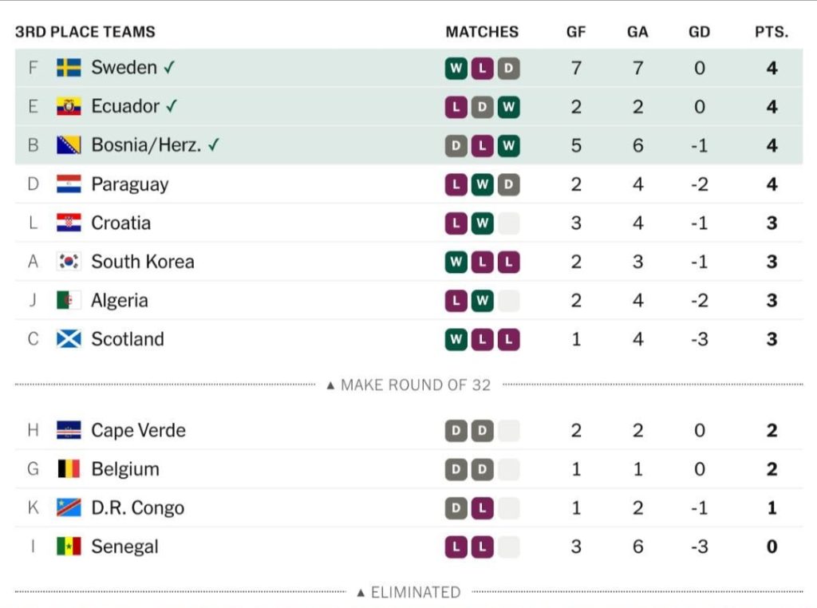Click the South Korea flag icon
The width and height of the screenshot is (817, 608).
pyautogui.click(x=69, y=262)
